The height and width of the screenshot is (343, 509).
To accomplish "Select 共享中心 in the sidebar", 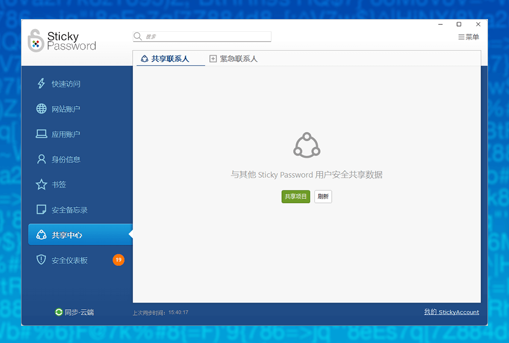I will point(80,235).
